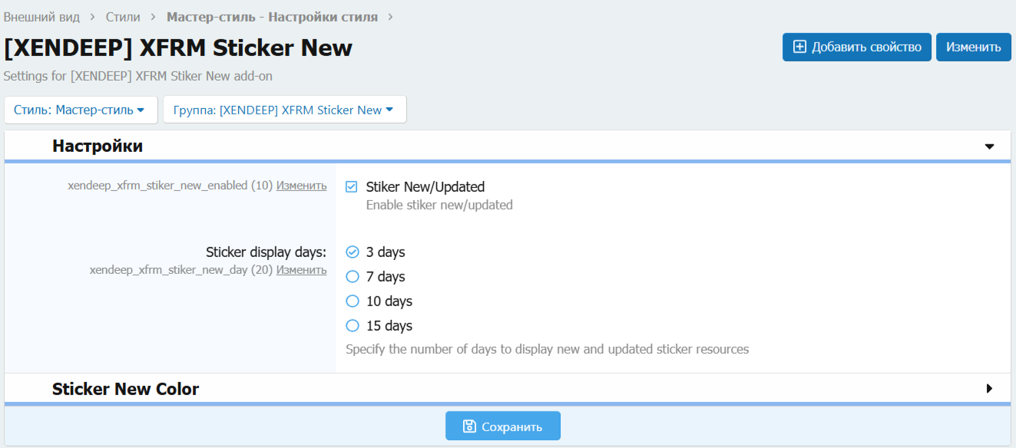Click Изменить link for stiker_new_enabled property
The width and height of the screenshot is (1016, 448).
coord(301,186)
